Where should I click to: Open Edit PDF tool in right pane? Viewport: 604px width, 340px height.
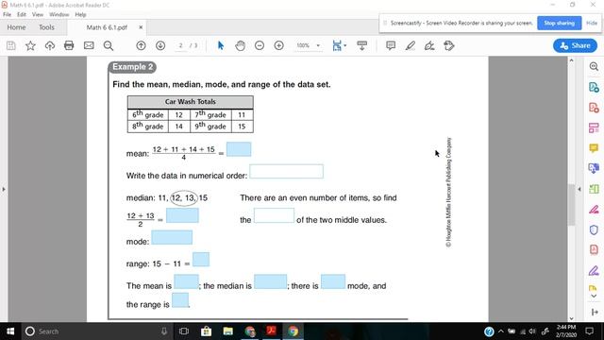click(594, 127)
